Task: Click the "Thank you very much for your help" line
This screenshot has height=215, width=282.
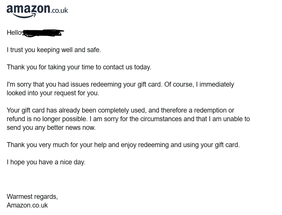Action: [123, 145]
